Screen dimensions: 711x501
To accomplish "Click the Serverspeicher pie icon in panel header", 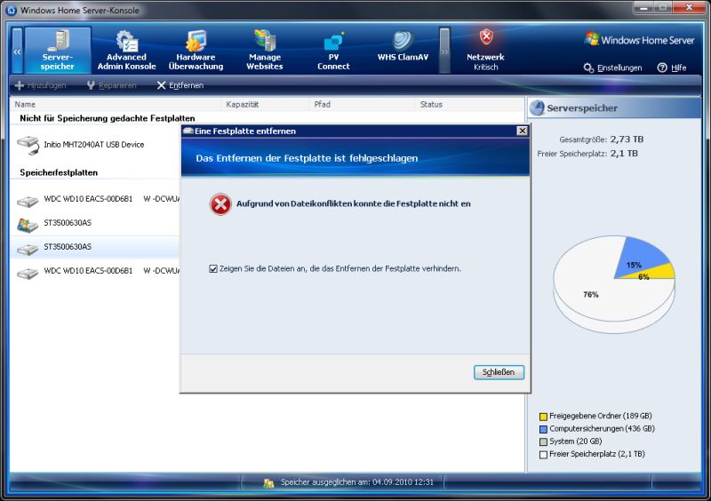I will [538, 107].
